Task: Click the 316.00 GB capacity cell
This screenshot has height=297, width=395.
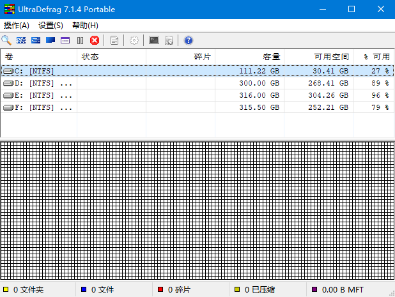Action: 259,95
